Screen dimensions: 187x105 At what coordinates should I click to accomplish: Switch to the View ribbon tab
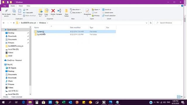coord(28,6)
